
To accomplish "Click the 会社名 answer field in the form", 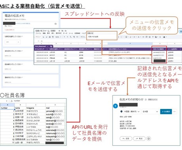I will pyautogui.click(x=18, y=56).
